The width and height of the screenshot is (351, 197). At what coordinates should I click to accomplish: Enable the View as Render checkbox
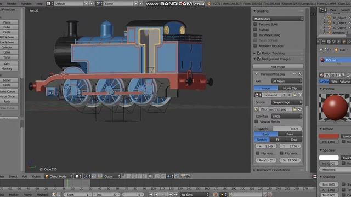pos(256,121)
